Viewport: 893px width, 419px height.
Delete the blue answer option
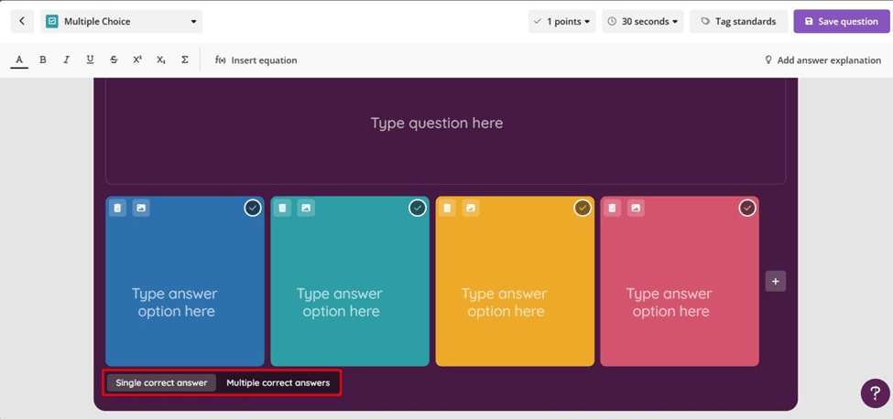(x=117, y=209)
